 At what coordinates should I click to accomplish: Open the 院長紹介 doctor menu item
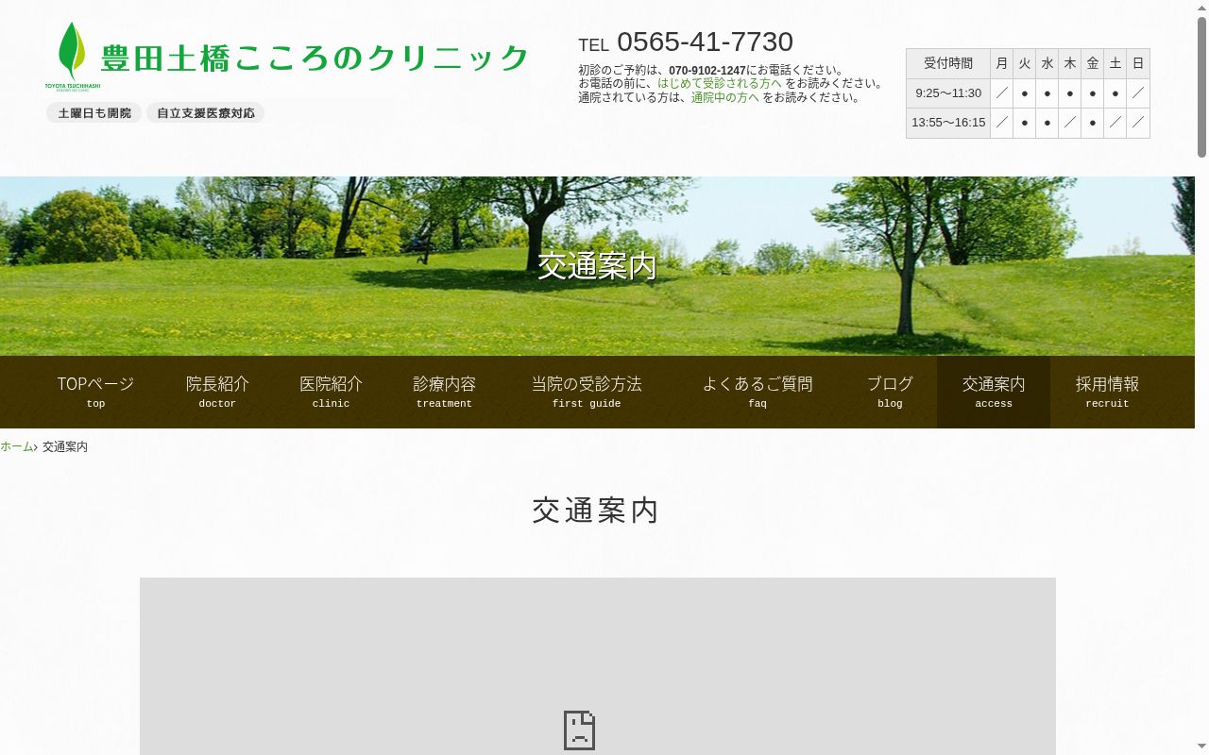pyautogui.click(x=217, y=393)
